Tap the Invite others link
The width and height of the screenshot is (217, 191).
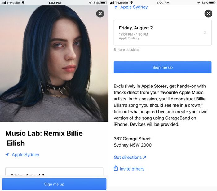[x=132, y=169]
